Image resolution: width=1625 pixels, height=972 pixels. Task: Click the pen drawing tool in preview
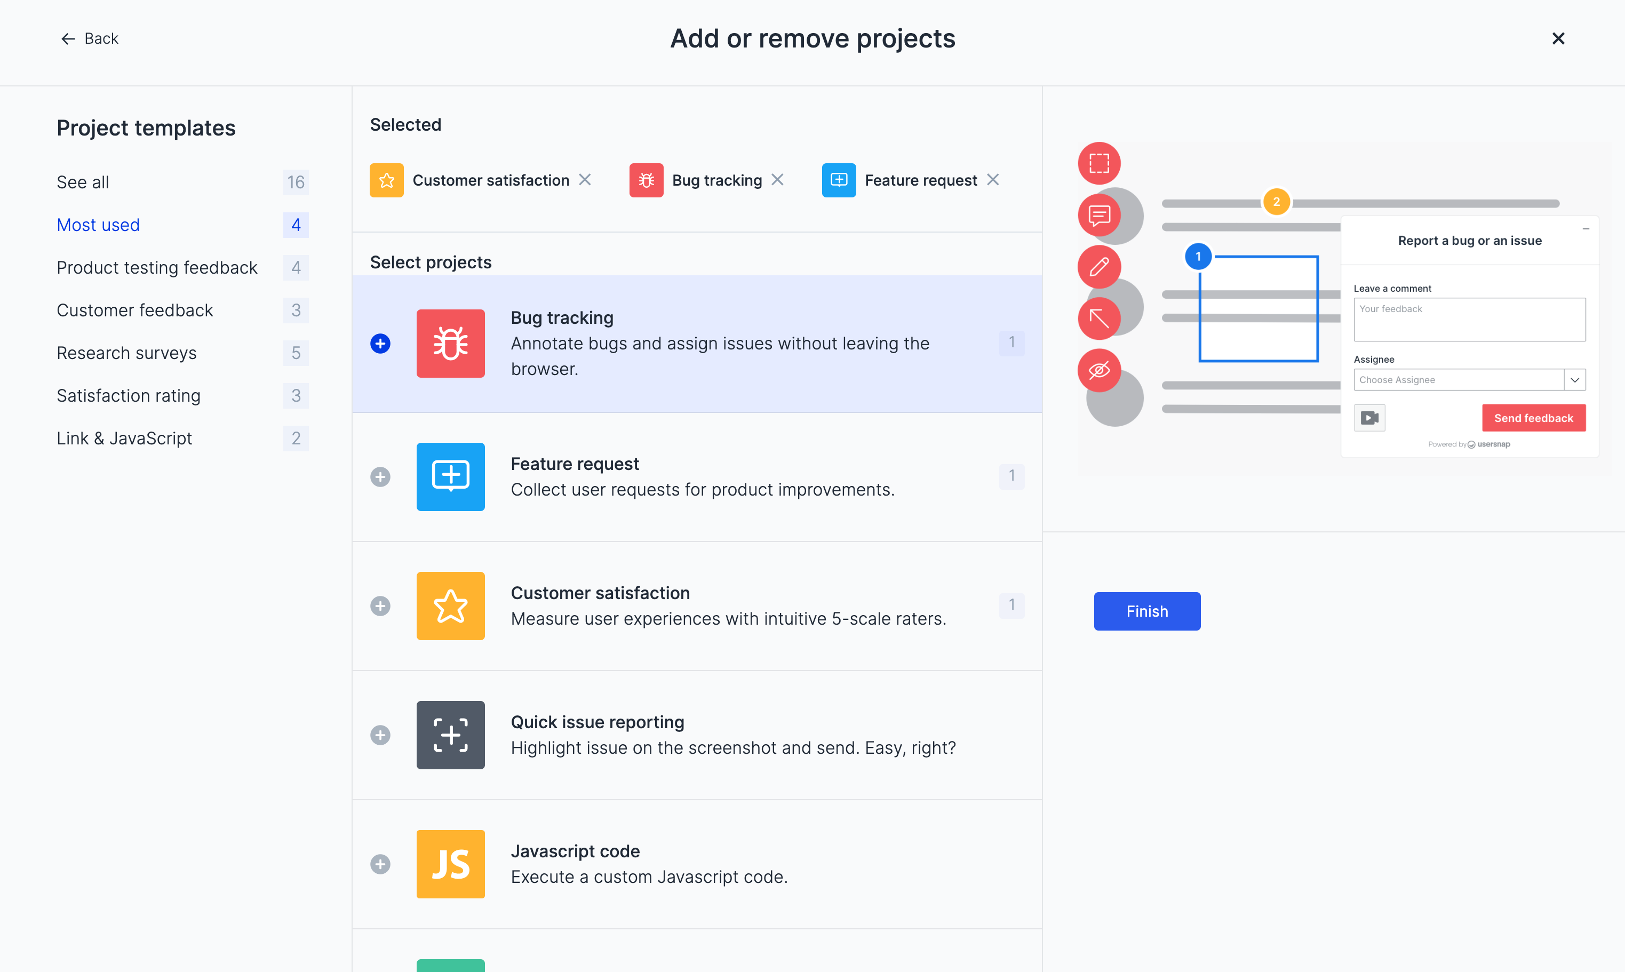pos(1099,267)
